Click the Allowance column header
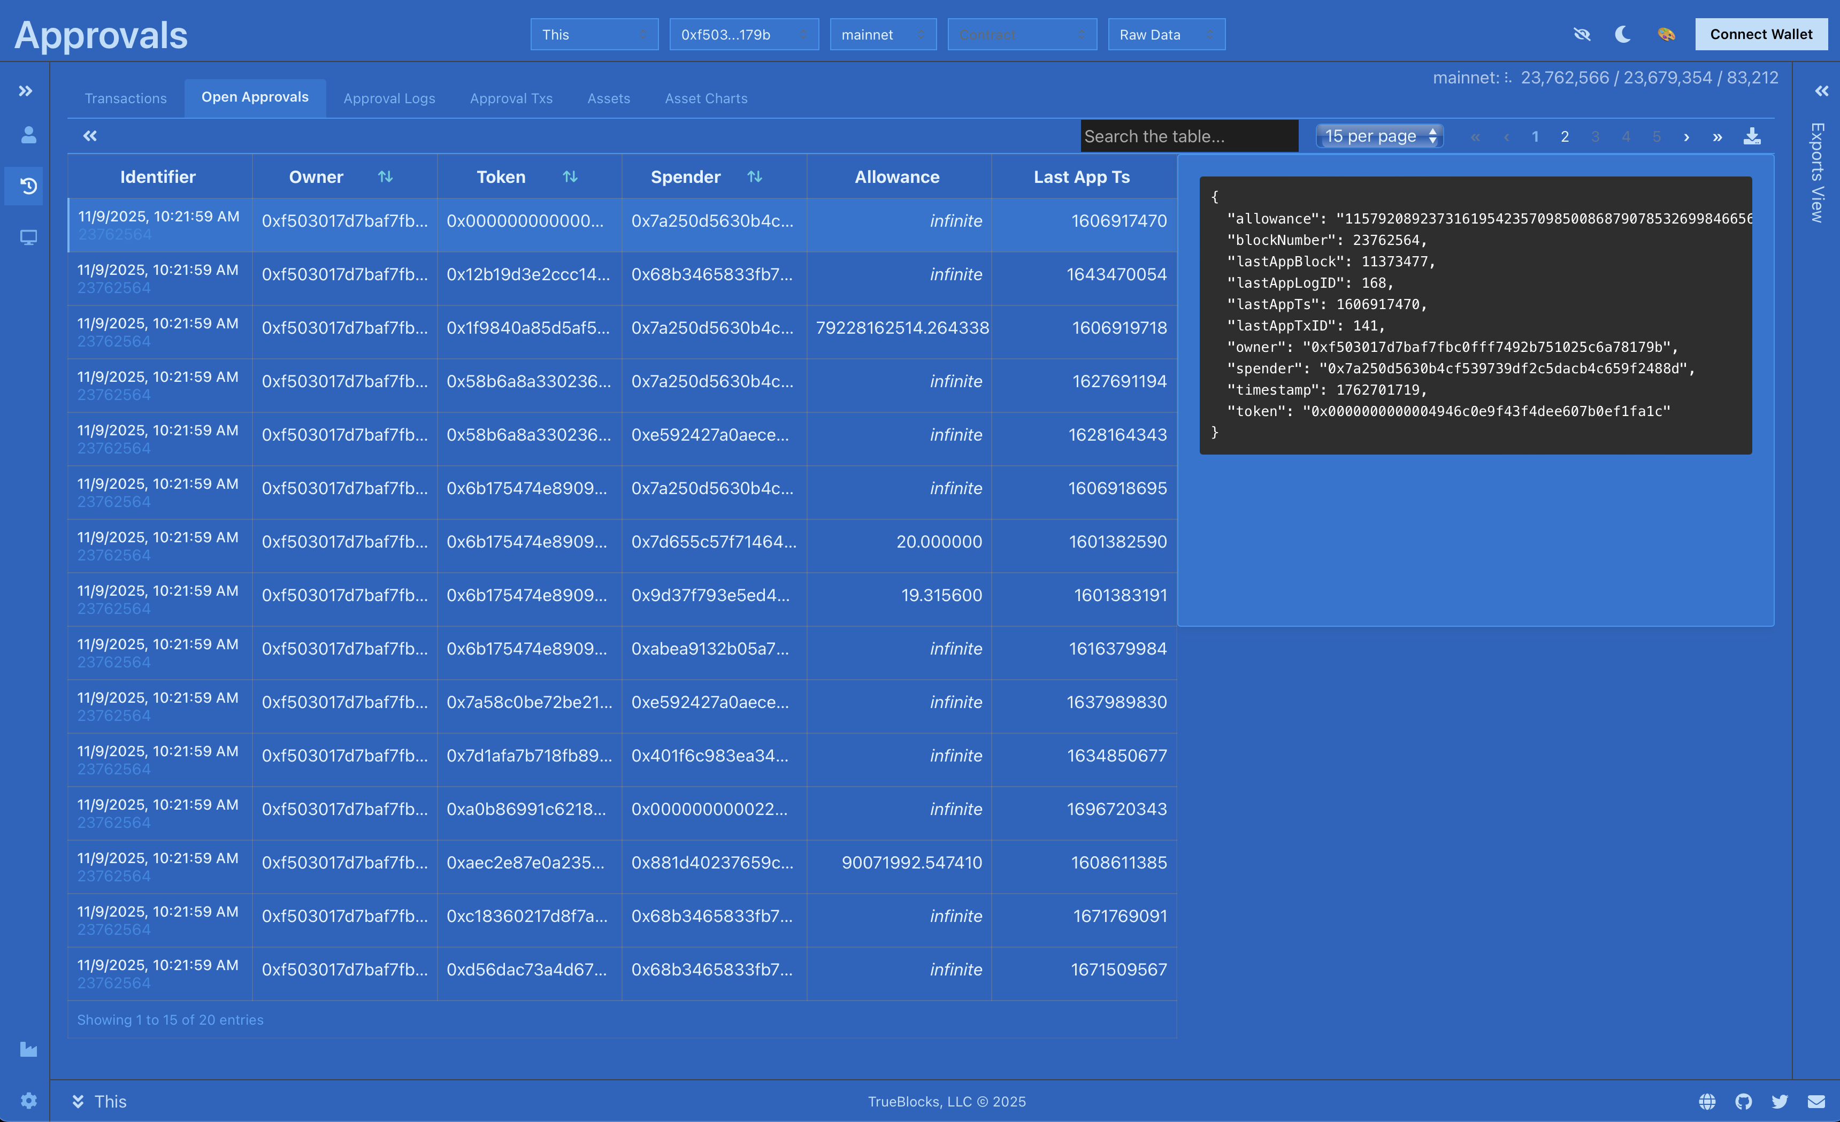Image resolution: width=1840 pixels, height=1122 pixels. (897, 177)
